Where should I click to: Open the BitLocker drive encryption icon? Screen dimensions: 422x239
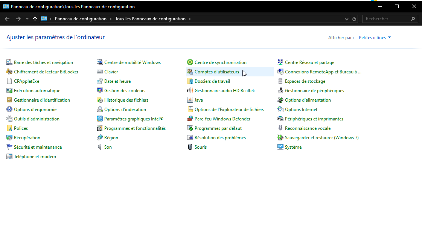click(9, 72)
